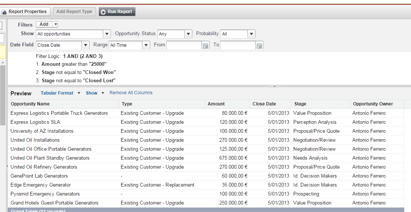Click the From date input field

(184, 45)
